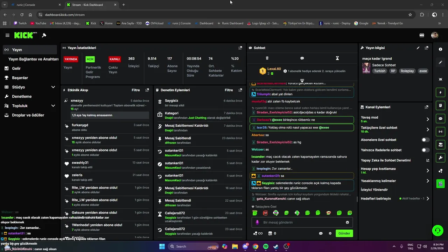Viewport: 448px width, 252px height.
Task: Pop out the Denetim Eylemleri panel
Action: 240,90
